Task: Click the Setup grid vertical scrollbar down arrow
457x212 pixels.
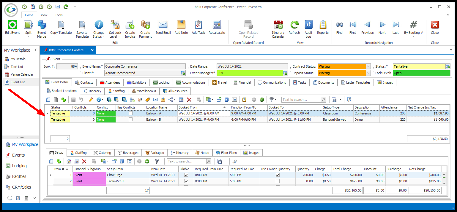Action: pyautogui.click(x=444, y=183)
